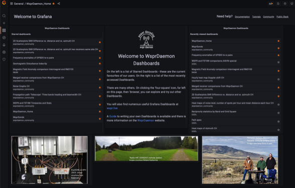Click WsprDaemon_Home in the breadcrumb title
This screenshot has height=188, width=295.
point(39,3)
